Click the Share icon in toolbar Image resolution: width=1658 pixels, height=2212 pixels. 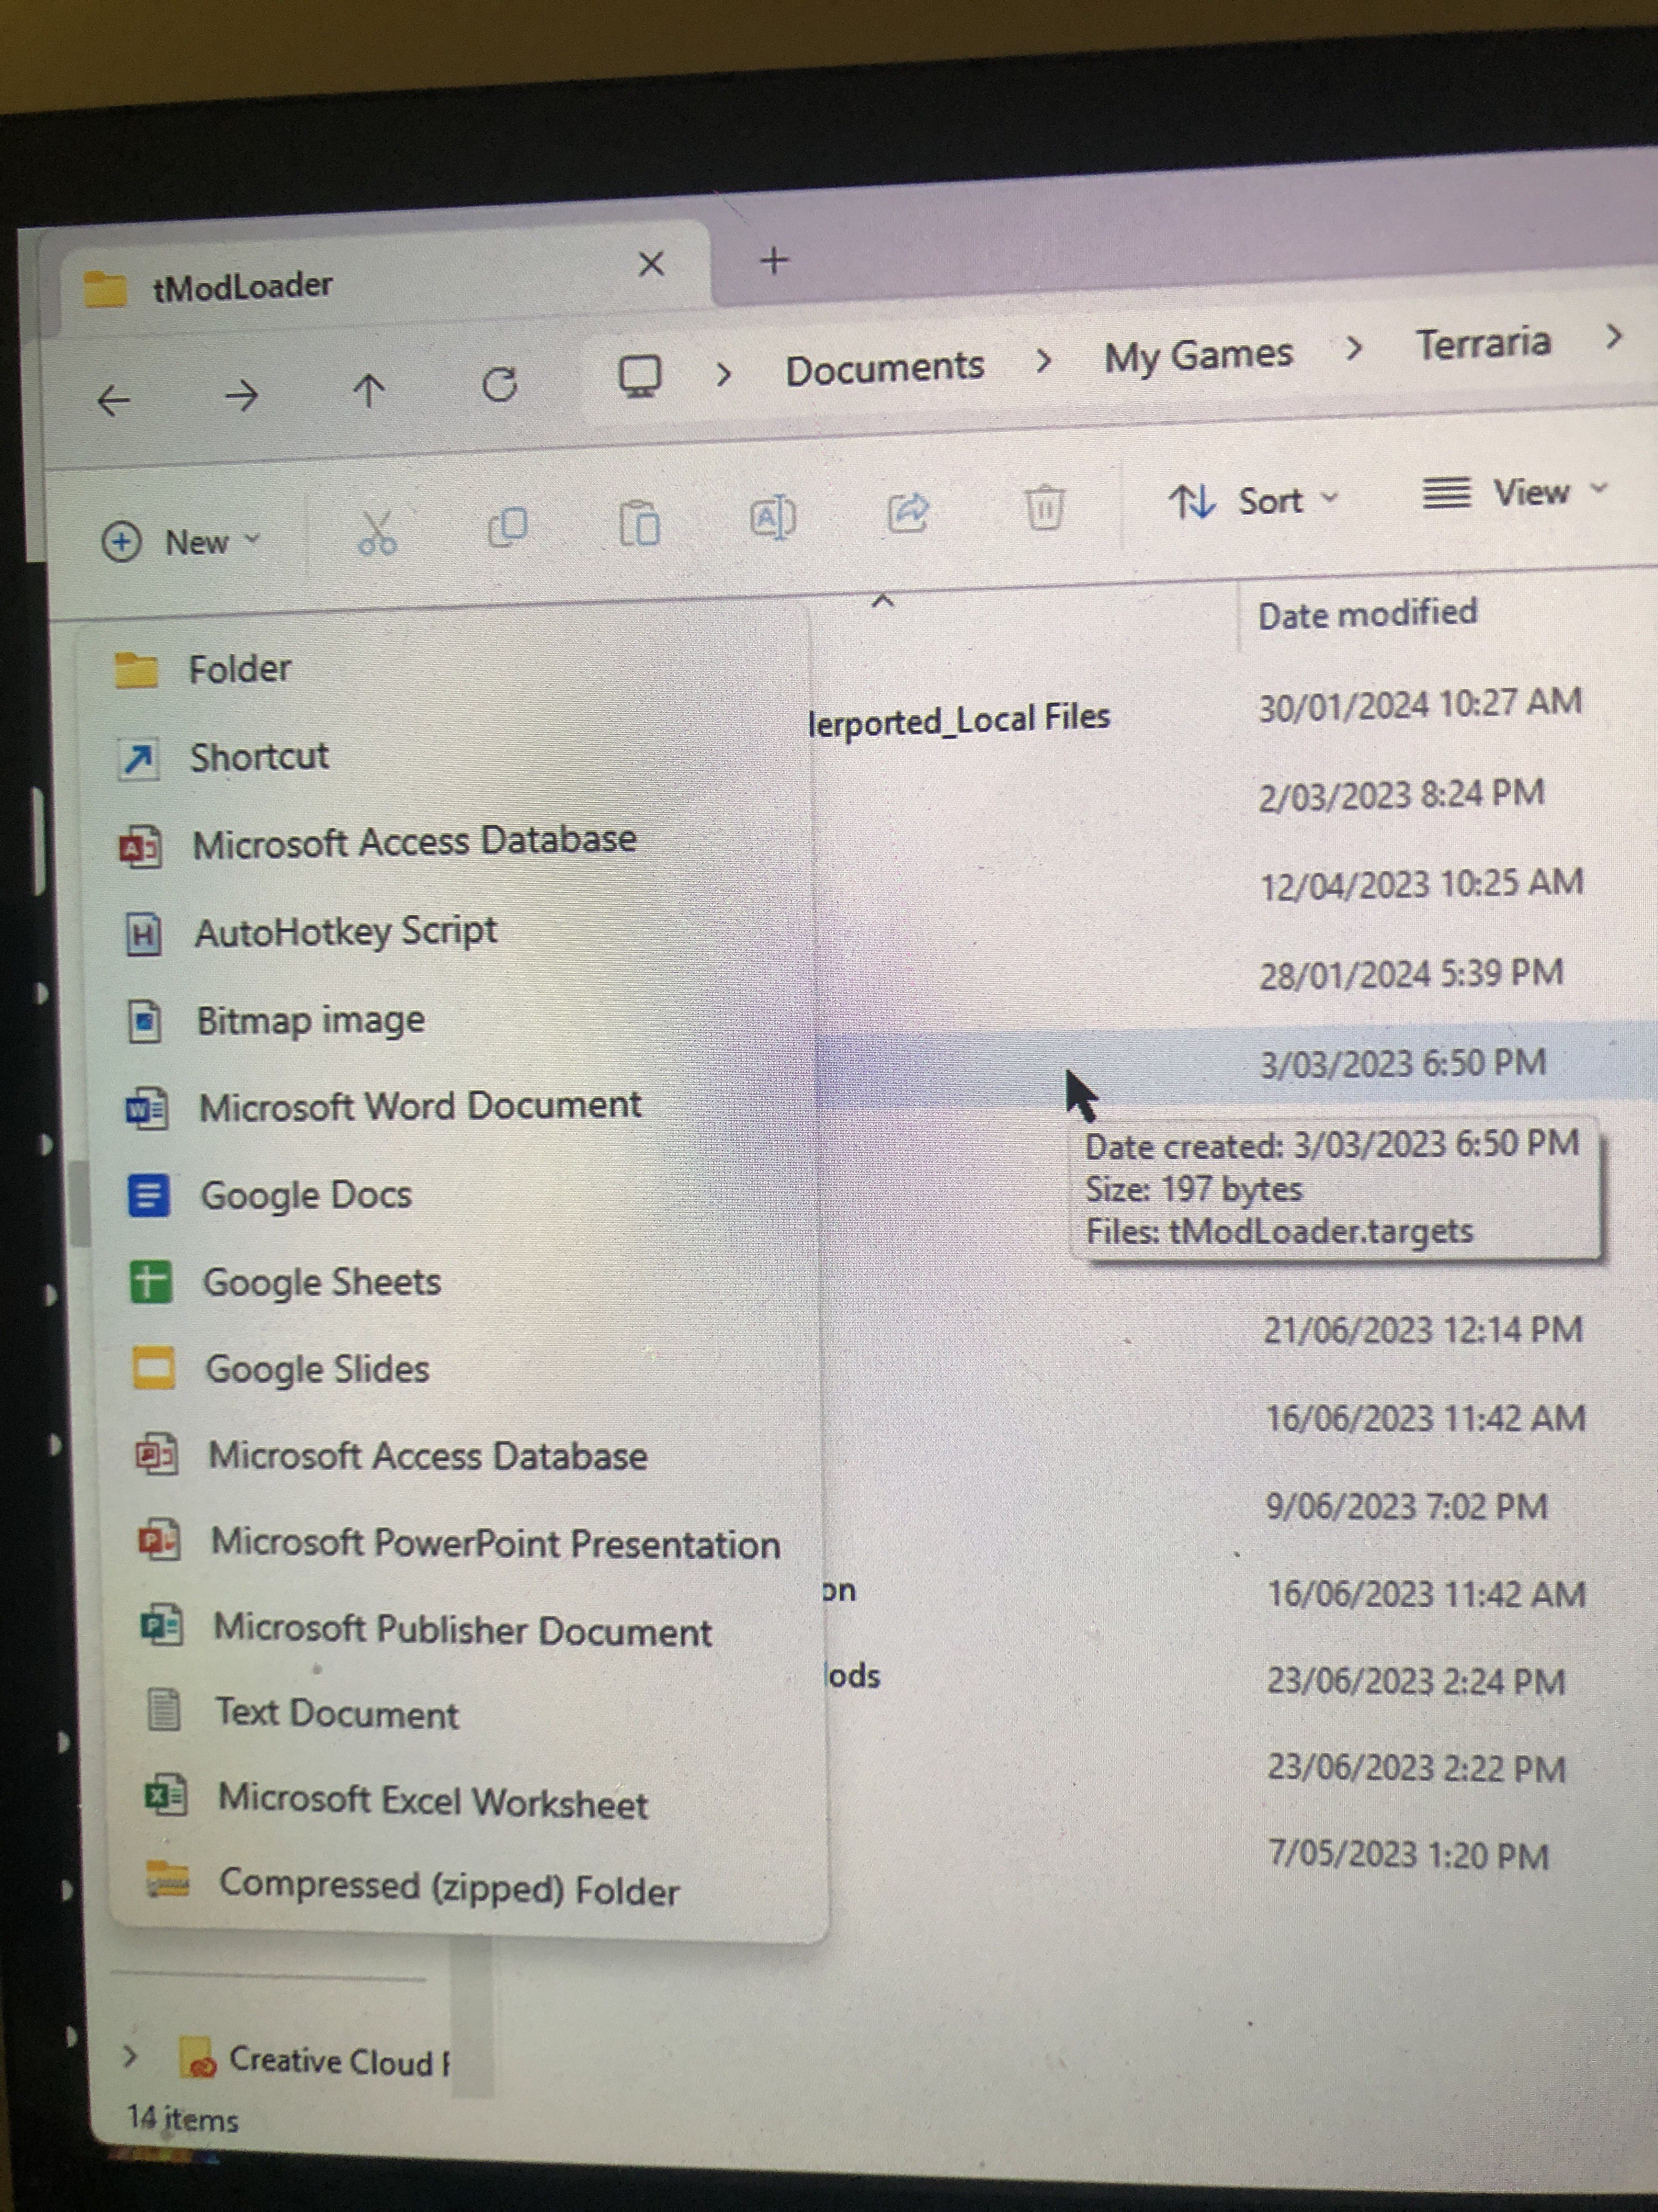909,513
